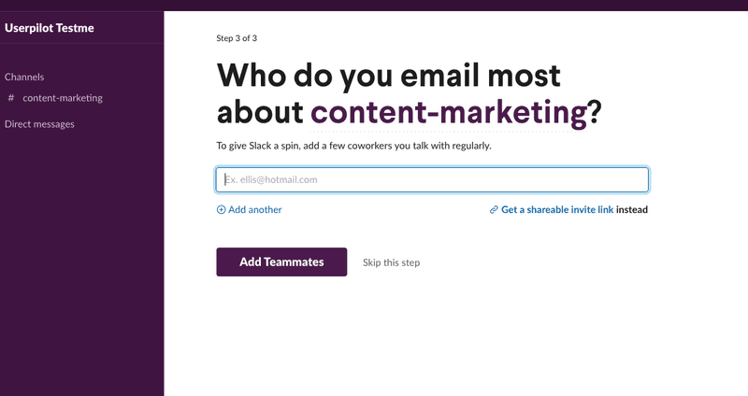The width and height of the screenshot is (748, 396).
Task: Open Get a shareable invite link
Action: pos(557,210)
